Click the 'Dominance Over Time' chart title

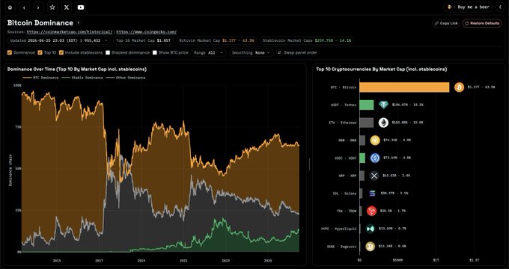77,69
